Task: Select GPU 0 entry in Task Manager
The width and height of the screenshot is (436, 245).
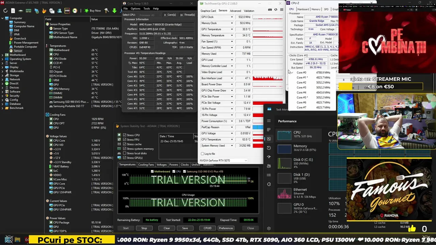Action: [x=299, y=208]
